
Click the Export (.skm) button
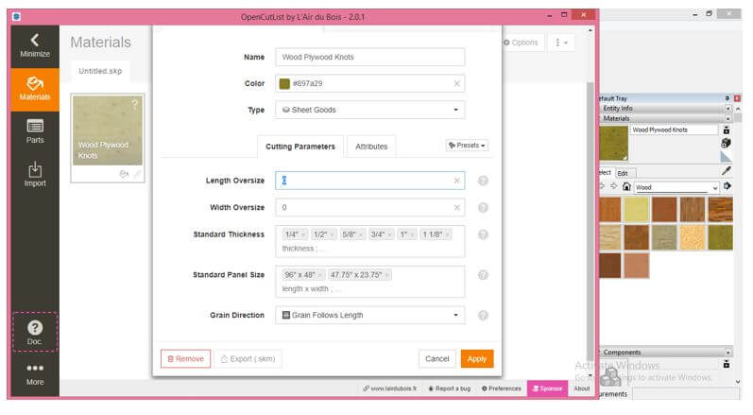(248, 359)
